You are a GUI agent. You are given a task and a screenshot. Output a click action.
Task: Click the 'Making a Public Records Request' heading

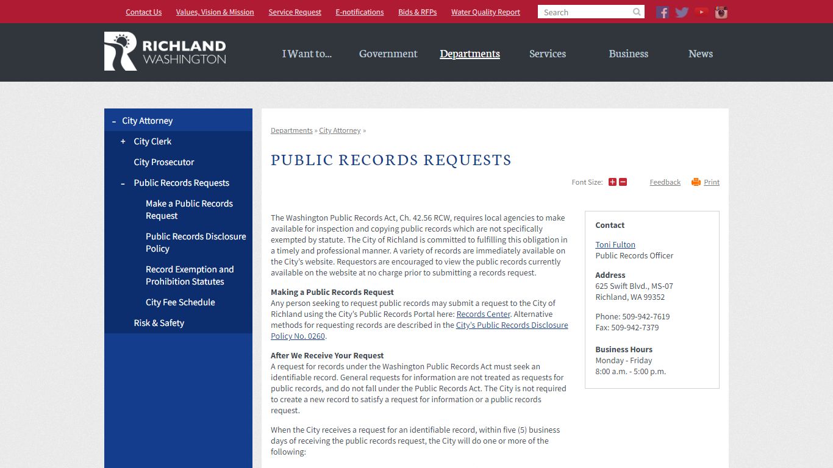(x=332, y=292)
